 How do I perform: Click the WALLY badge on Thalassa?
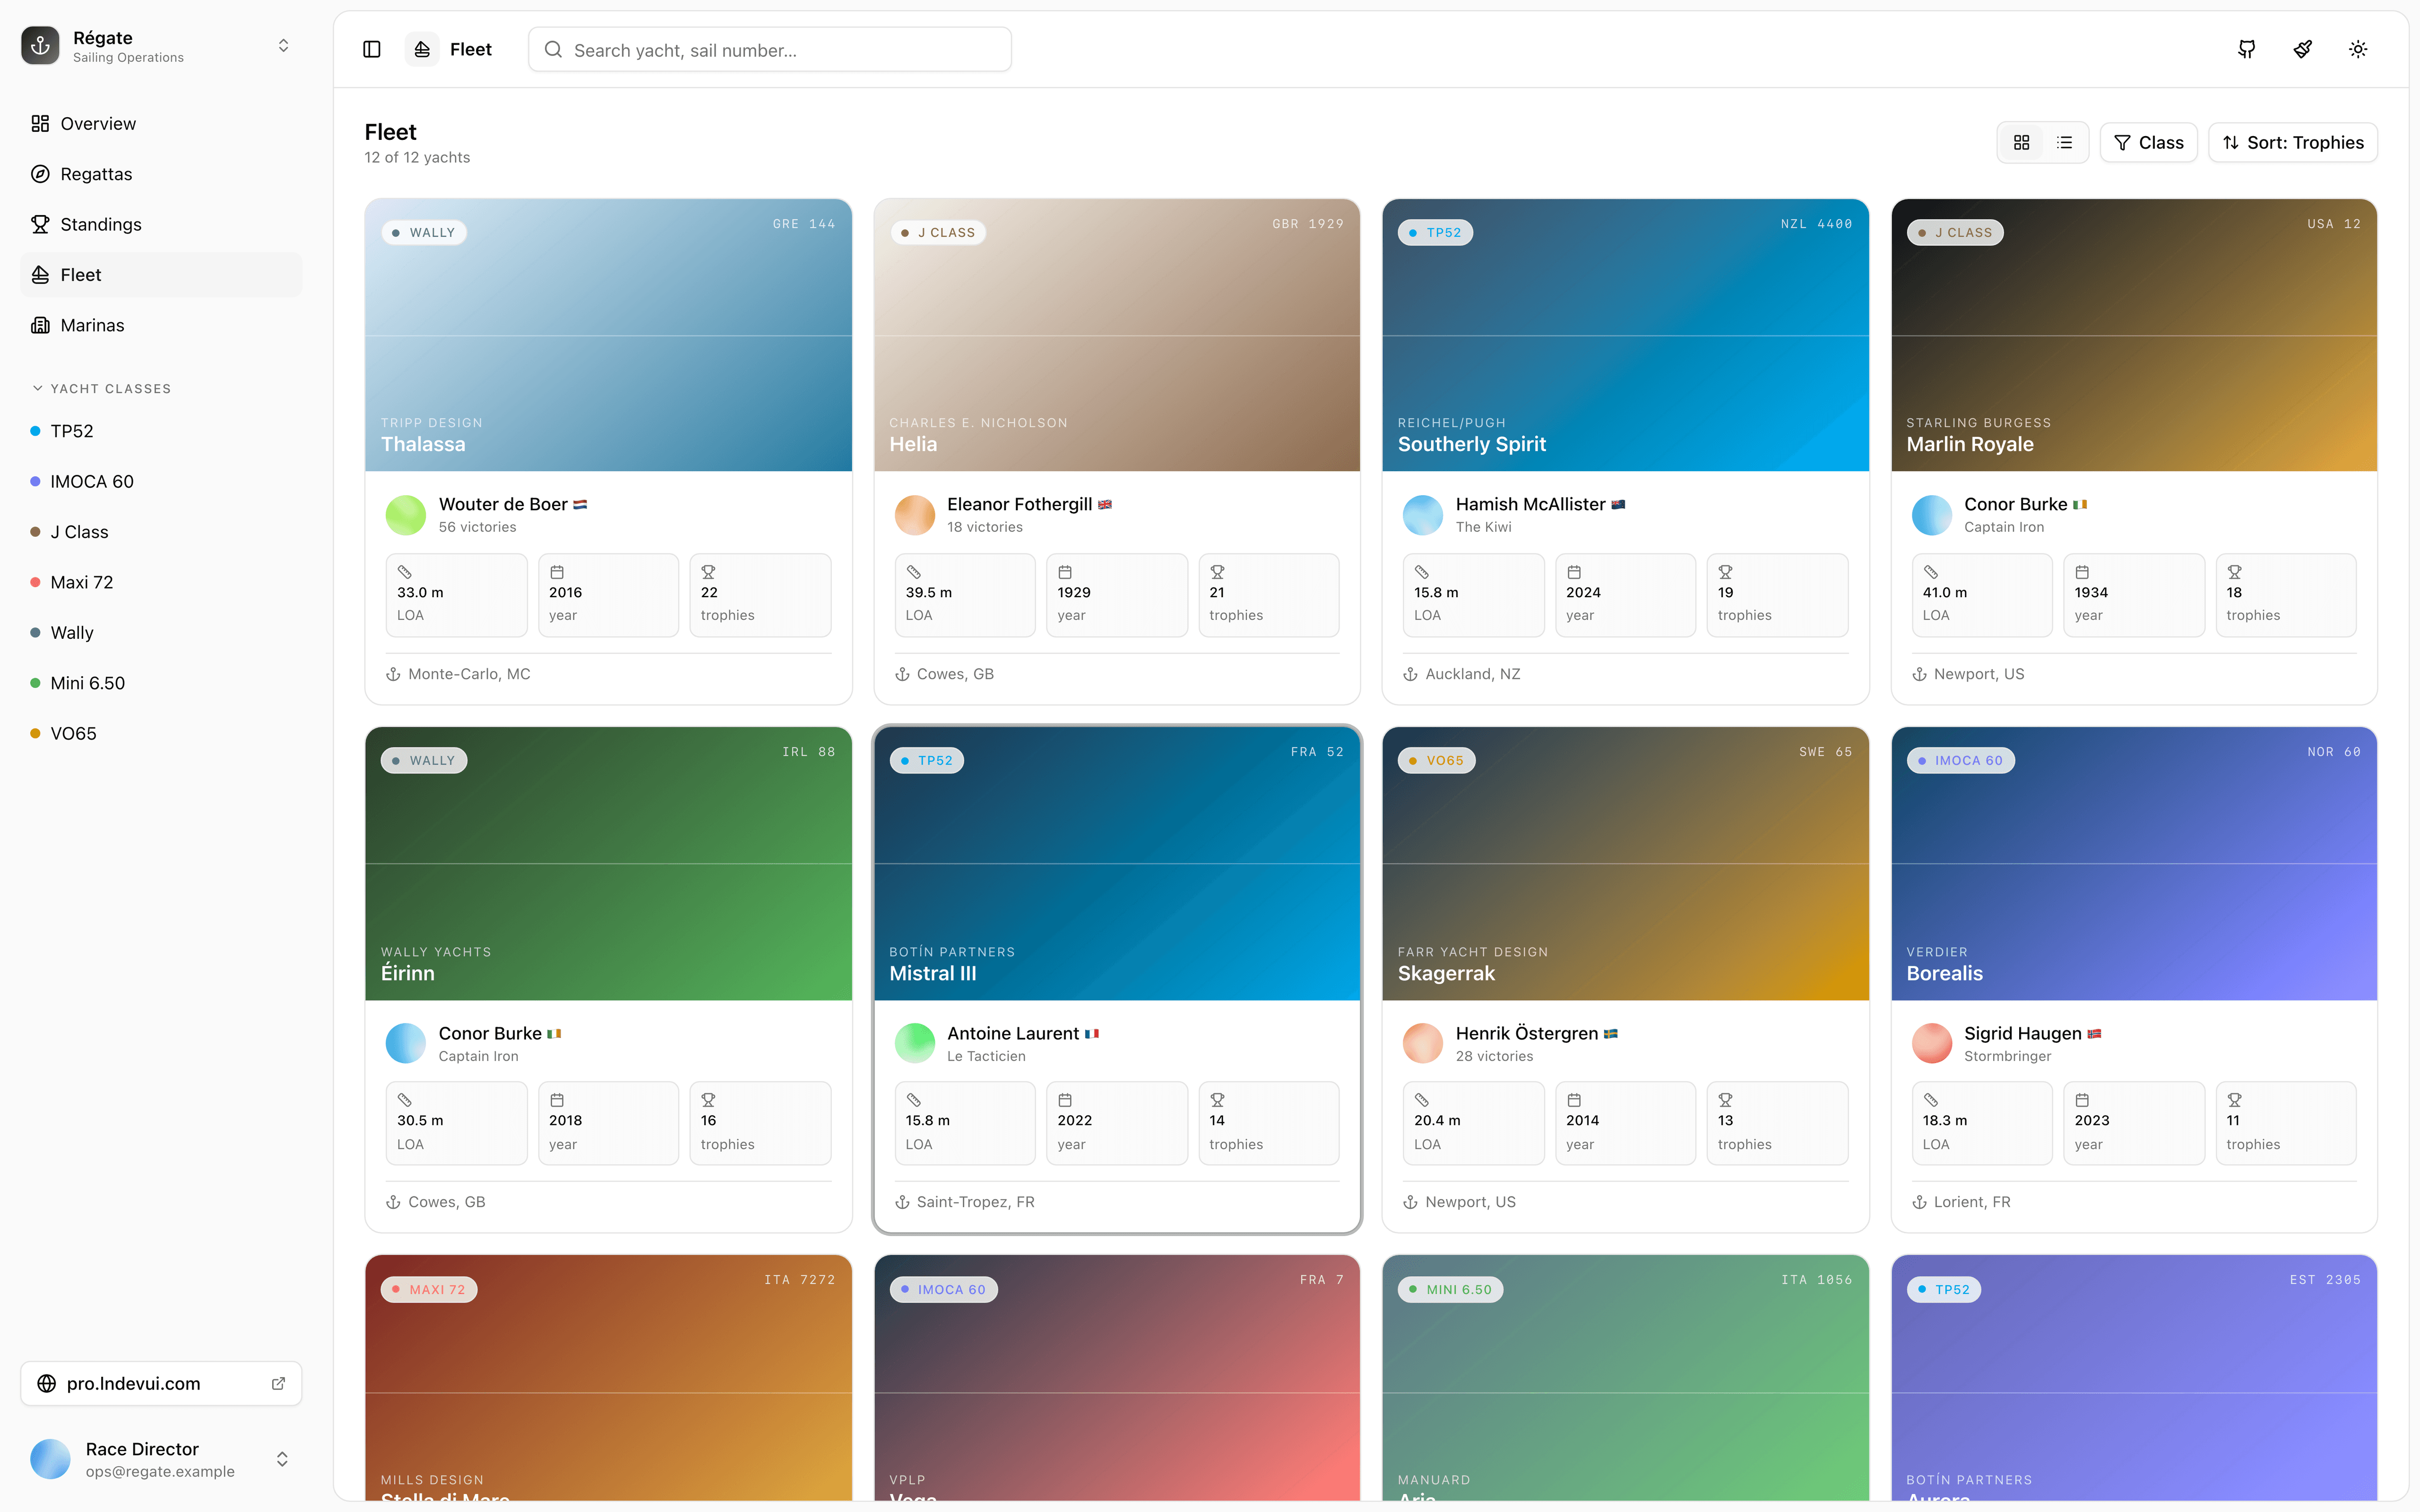(424, 233)
